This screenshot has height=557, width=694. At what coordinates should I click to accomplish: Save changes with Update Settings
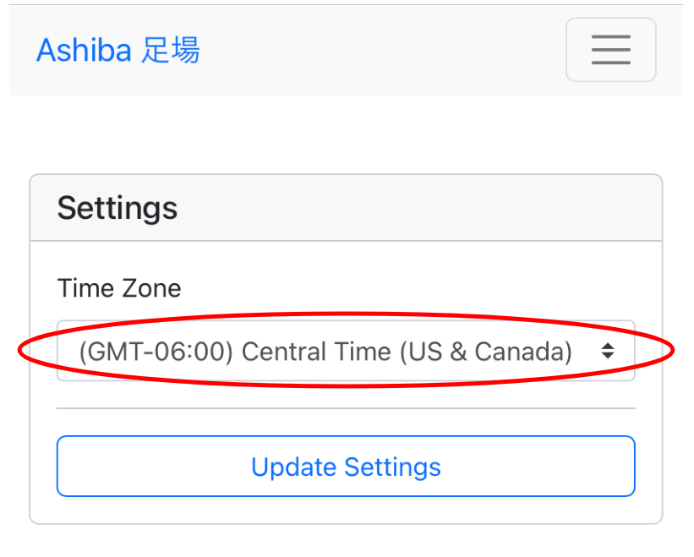345,467
